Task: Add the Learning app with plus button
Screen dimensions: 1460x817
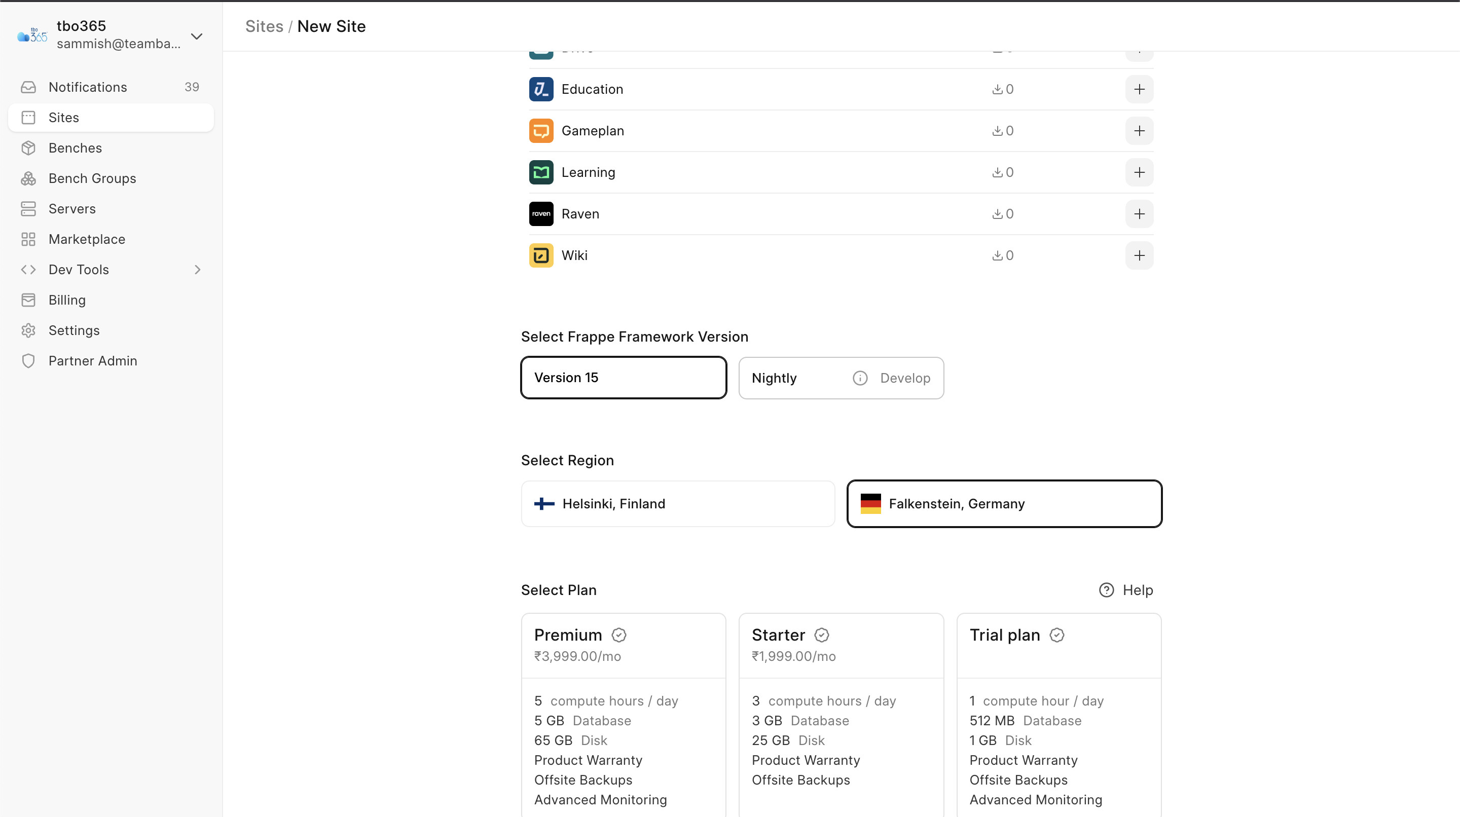Action: [x=1139, y=172]
